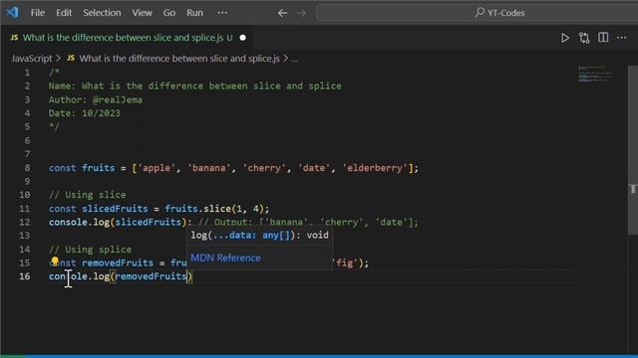This screenshot has height=358, width=638.
Task: Click the JS file icon in the tab
Action: tap(15, 38)
